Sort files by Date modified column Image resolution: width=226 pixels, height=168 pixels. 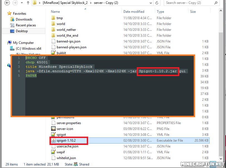tap(134, 11)
